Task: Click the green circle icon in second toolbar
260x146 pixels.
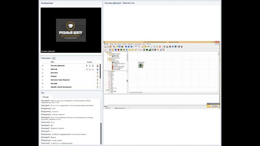Action: 121,50
